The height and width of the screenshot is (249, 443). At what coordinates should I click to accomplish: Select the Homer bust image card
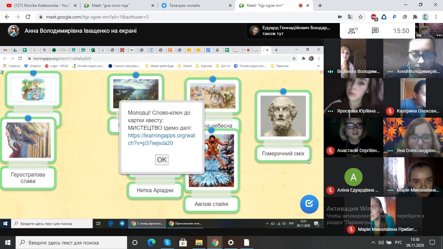(283, 116)
